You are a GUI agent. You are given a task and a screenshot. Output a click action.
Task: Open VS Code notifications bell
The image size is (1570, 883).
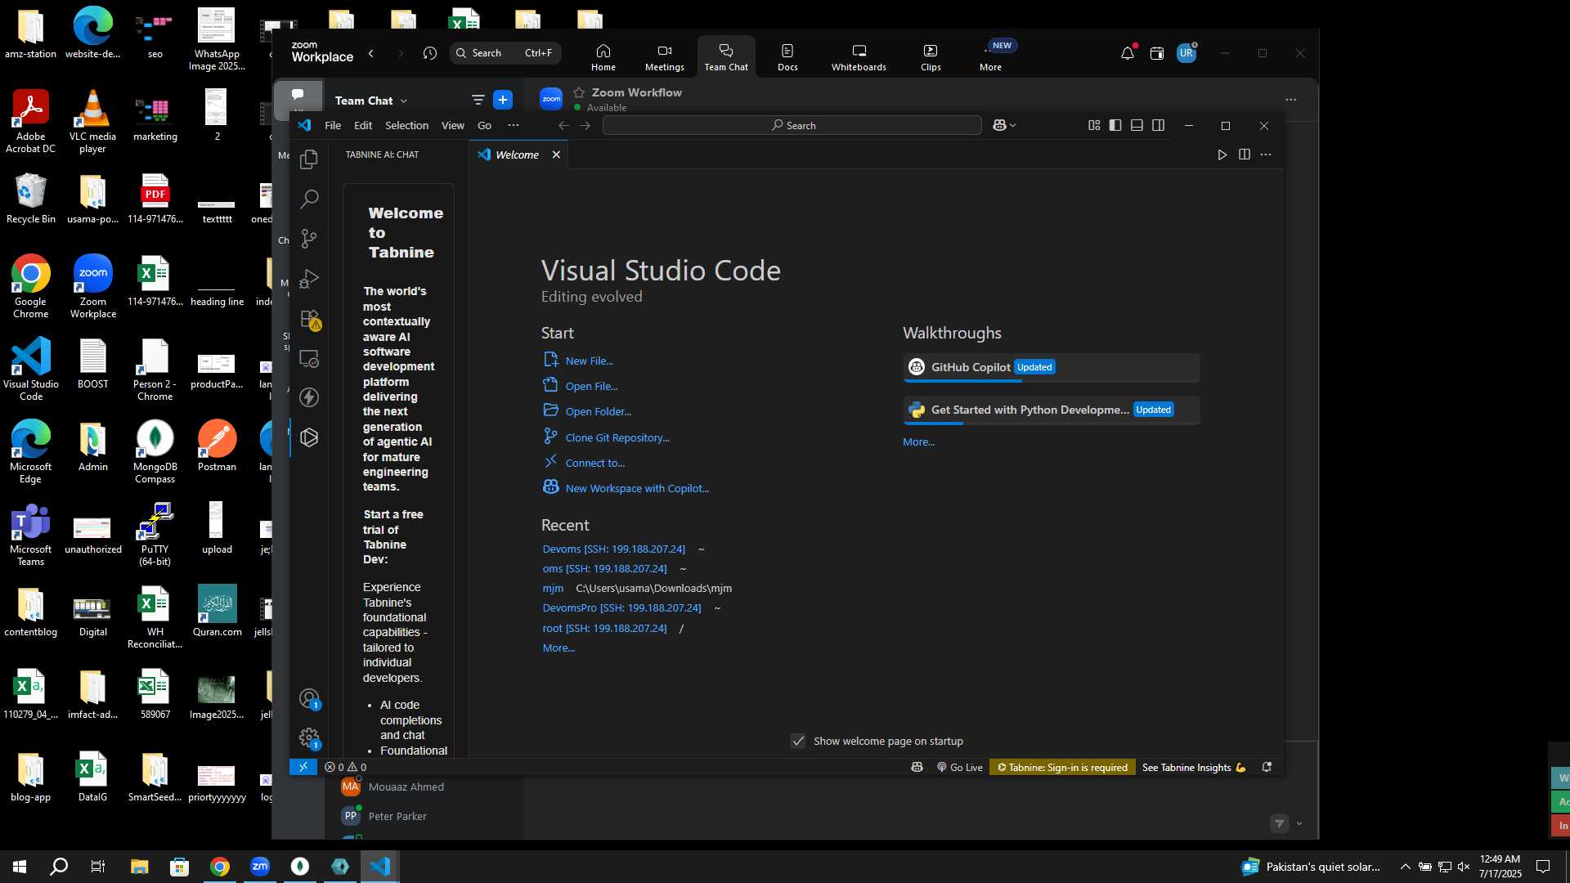[1267, 767]
